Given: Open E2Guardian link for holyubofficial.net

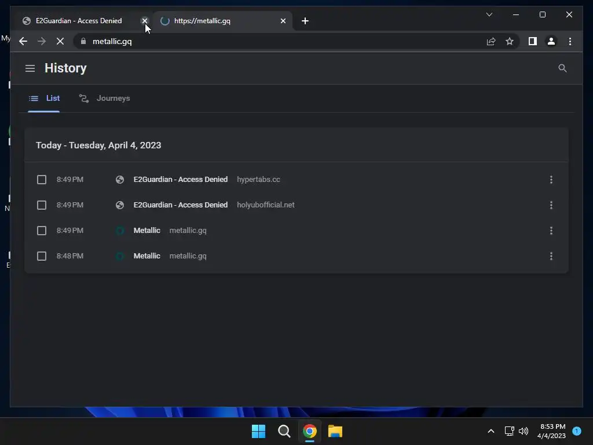Looking at the screenshot, I should coord(181,205).
